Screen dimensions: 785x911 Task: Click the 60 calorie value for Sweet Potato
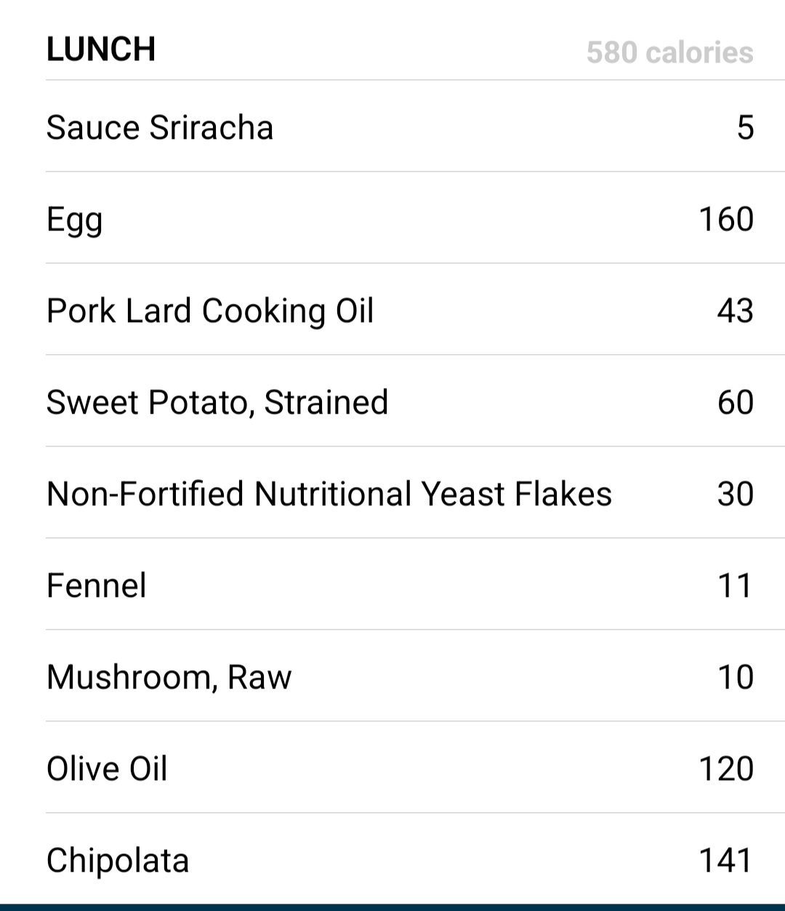click(735, 402)
